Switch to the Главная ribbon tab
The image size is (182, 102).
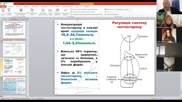[x=11, y=7]
